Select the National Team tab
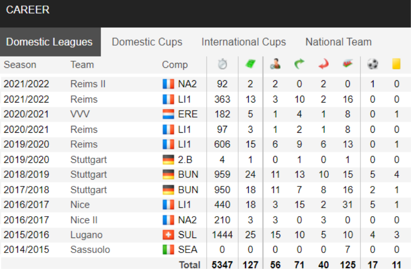The image size is (411, 269). (x=338, y=42)
